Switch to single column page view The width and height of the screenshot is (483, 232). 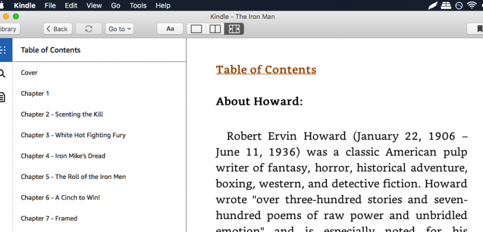pyautogui.click(x=197, y=29)
